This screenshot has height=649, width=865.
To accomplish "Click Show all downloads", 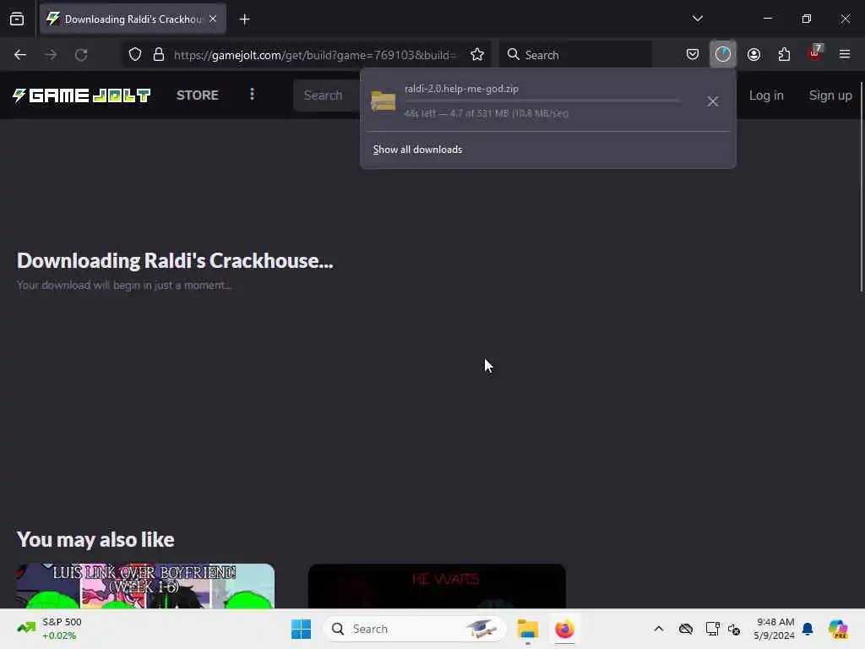I will (x=417, y=150).
